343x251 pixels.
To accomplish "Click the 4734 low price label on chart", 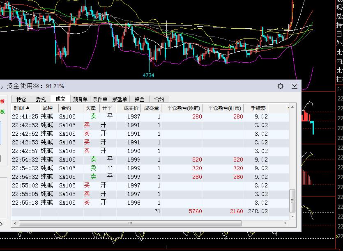I will click(x=149, y=75).
